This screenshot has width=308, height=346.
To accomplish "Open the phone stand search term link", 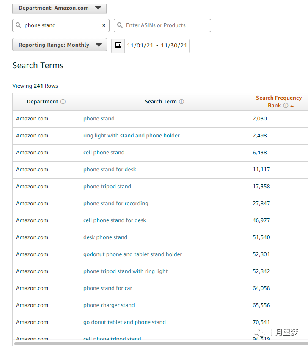I will point(99,119).
